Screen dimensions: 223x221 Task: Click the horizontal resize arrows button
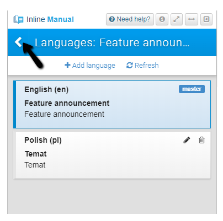coord(192,19)
